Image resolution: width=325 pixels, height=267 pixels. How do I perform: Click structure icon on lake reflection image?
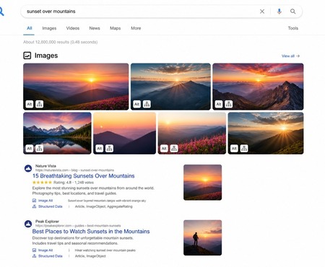[x=40, y=149]
